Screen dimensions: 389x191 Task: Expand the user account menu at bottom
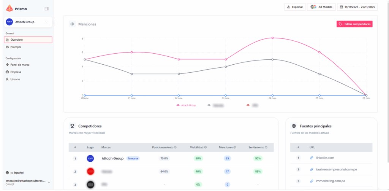click(x=48, y=182)
